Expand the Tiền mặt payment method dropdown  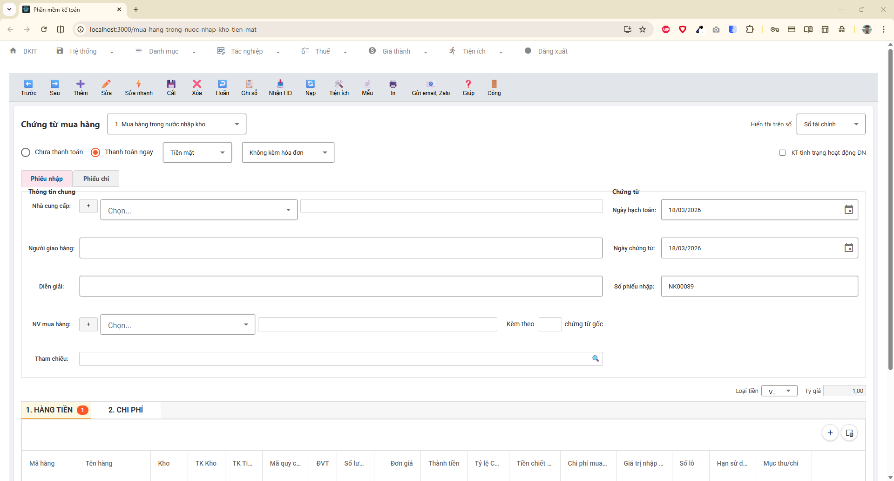(197, 152)
